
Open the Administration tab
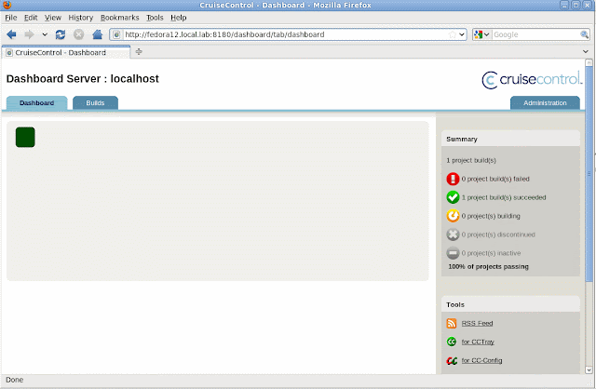545,103
